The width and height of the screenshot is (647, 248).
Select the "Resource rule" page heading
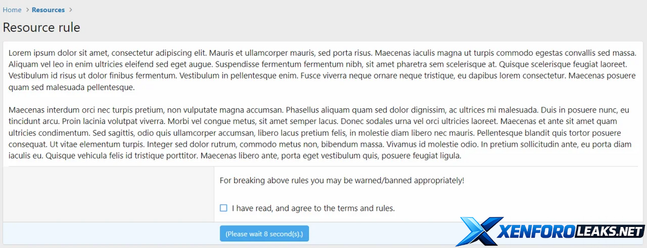coord(42,27)
